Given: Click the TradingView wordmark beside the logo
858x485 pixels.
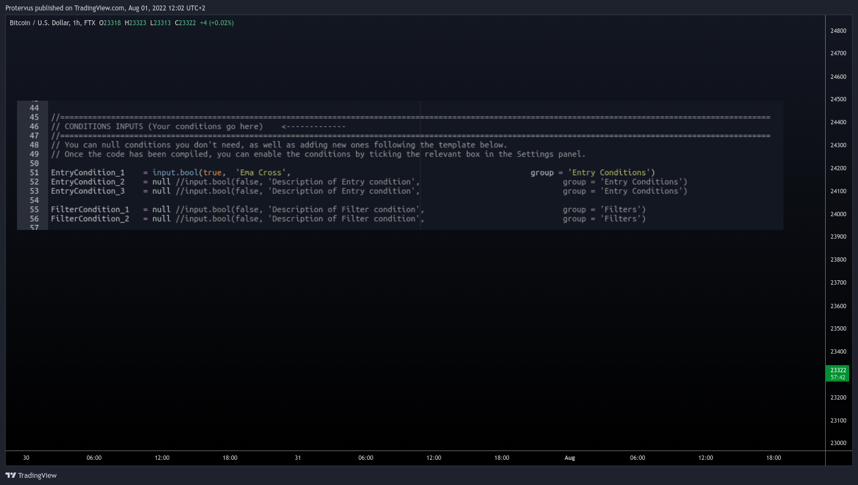Looking at the screenshot, I should (x=37, y=475).
